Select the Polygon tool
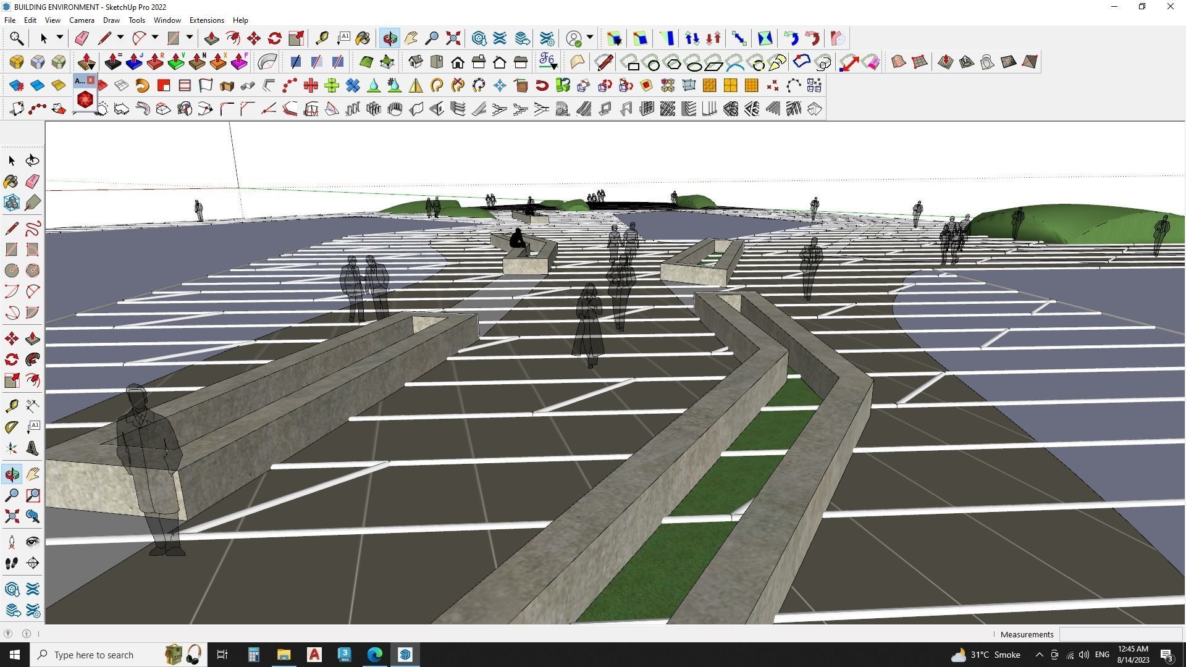This screenshot has width=1186, height=667. tap(32, 271)
